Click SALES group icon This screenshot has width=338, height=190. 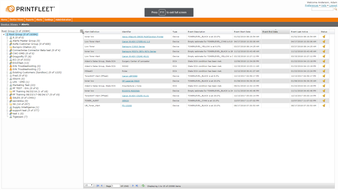10,98
